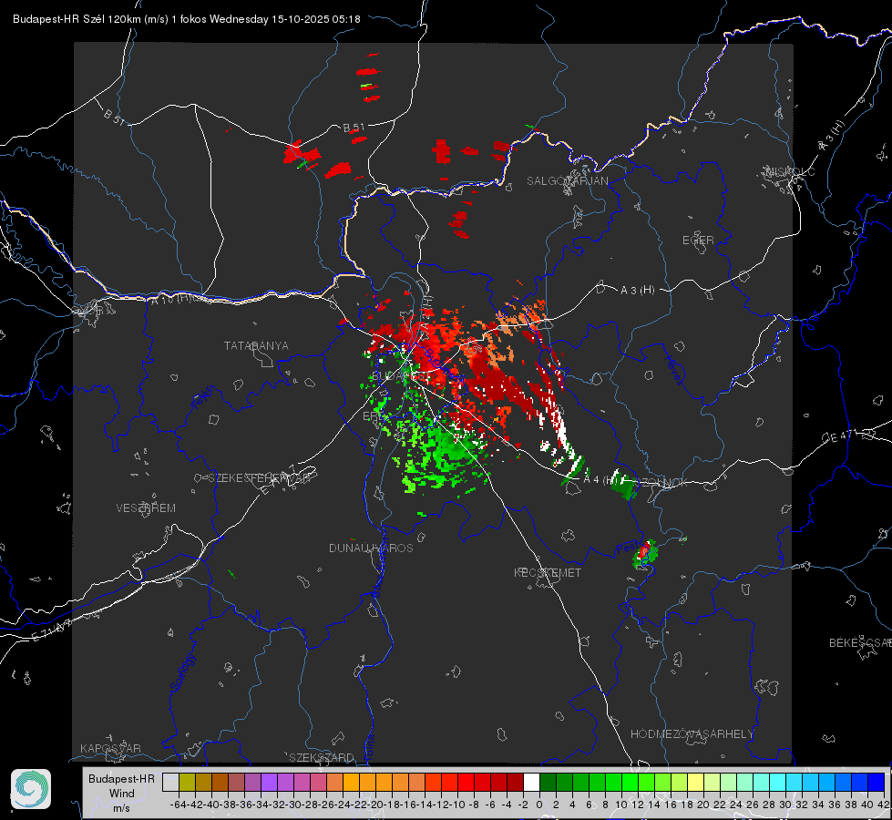Image resolution: width=892 pixels, height=820 pixels.
Task: Click the radar title text with date 15-10-2025
Action: tap(187, 19)
